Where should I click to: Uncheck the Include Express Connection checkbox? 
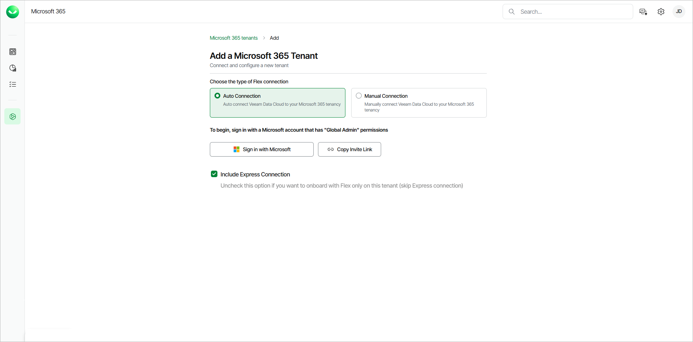pyautogui.click(x=214, y=174)
